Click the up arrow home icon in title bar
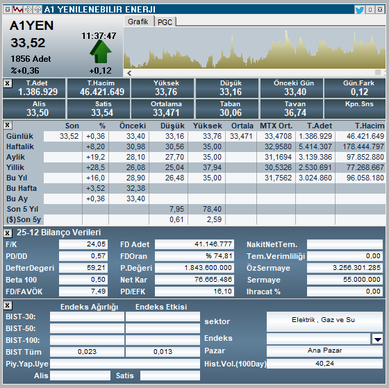Screen dimensions: 389x388 [x=38, y=10]
